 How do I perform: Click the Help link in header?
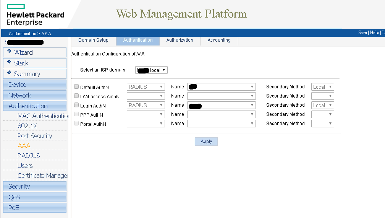point(374,33)
